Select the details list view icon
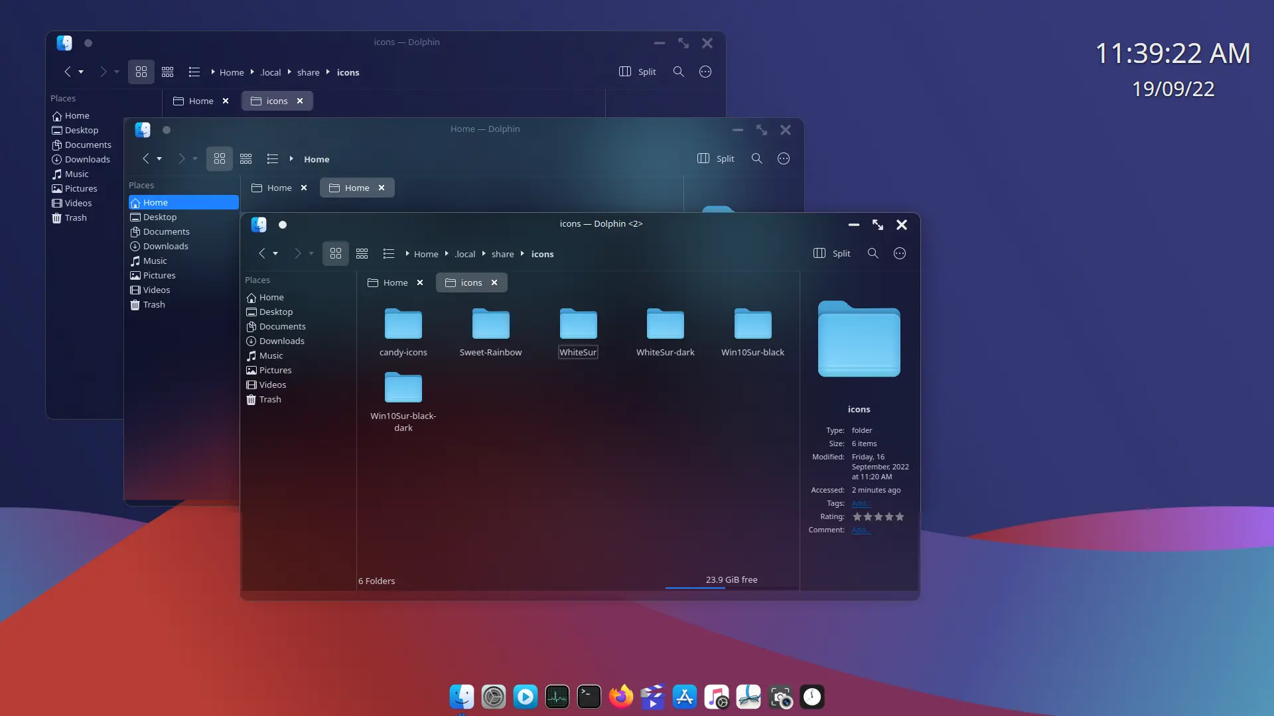 [x=388, y=253]
